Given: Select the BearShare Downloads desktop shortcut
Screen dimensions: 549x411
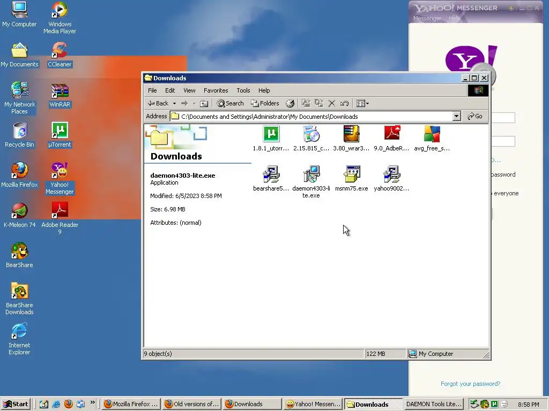Looking at the screenshot, I should (x=20, y=299).
